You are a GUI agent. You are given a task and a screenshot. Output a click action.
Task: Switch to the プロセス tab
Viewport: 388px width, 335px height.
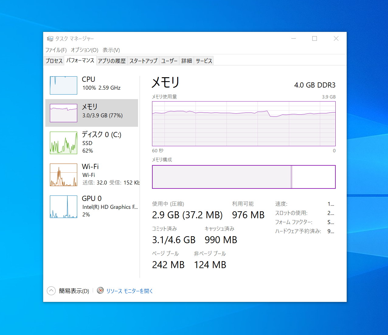[54, 60]
